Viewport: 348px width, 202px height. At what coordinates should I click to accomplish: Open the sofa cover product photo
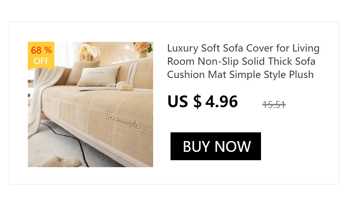click(90, 104)
